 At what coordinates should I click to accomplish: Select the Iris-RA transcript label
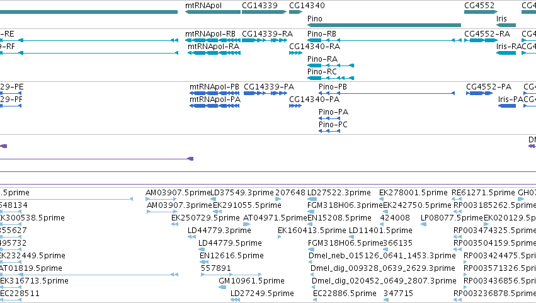click(x=509, y=47)
